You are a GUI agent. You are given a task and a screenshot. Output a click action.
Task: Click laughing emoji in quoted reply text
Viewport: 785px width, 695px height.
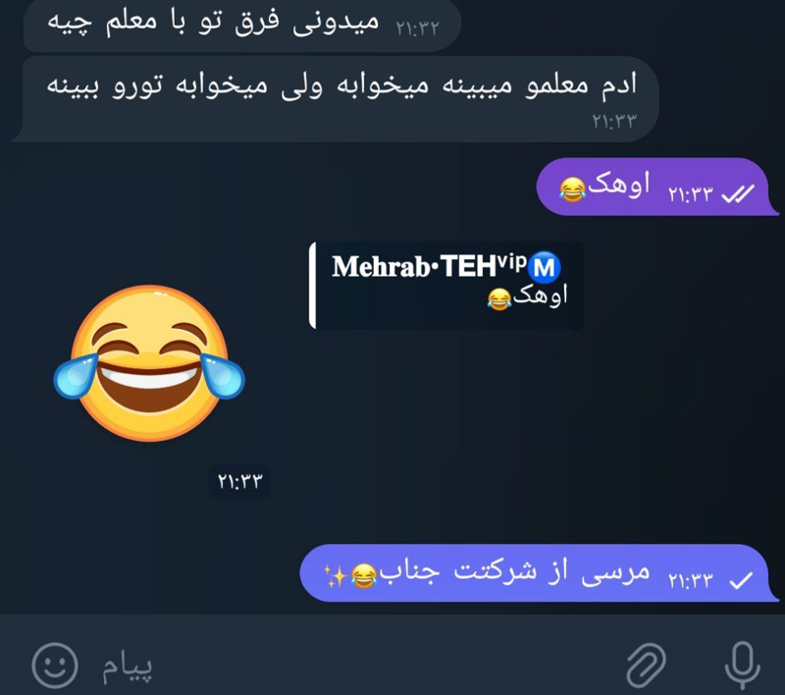[499, 299]
